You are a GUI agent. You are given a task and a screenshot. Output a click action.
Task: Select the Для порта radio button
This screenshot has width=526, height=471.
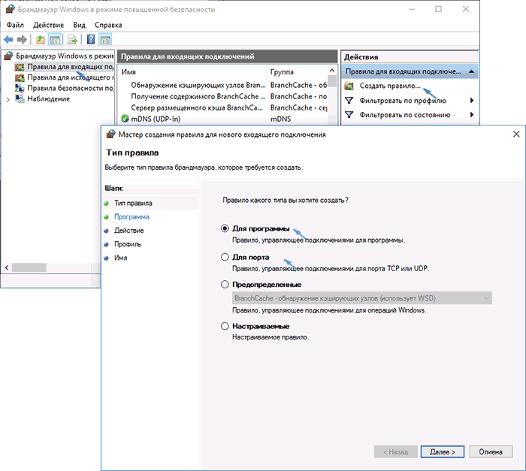click(x=225, y=257)
